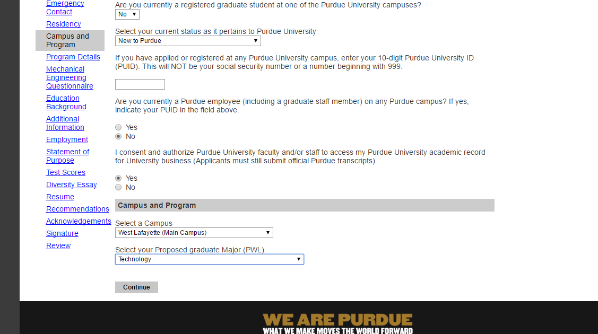Click the PUID text input field
598x334 pixels.
[140, 84]
